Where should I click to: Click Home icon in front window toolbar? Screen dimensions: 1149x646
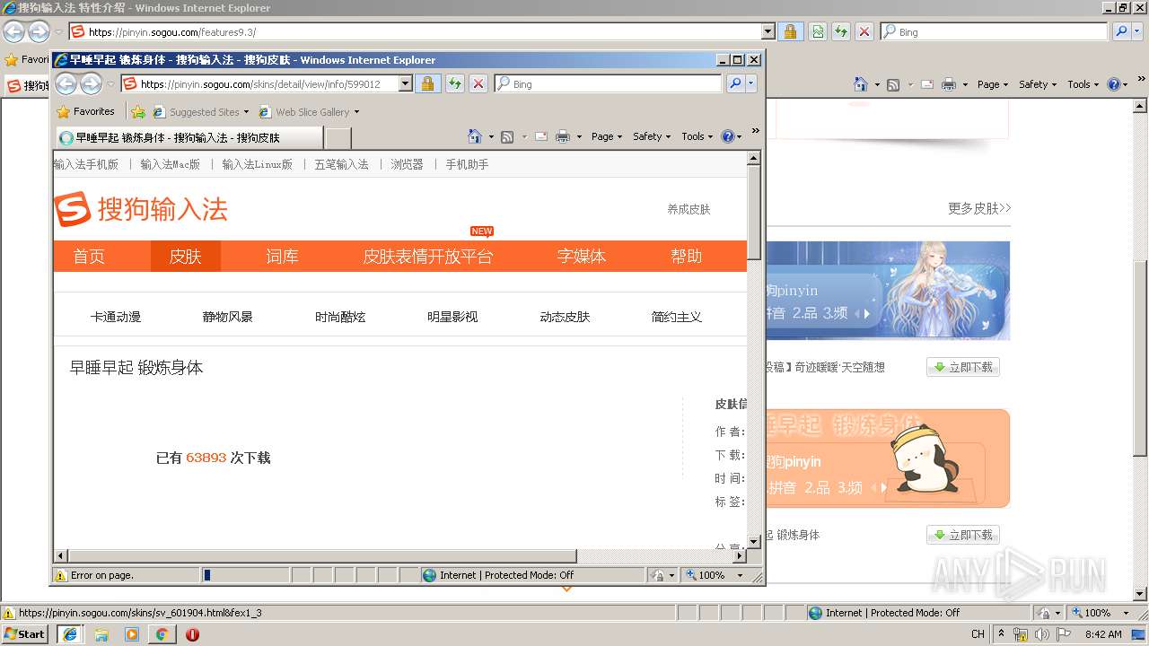(x=475, y=136)
